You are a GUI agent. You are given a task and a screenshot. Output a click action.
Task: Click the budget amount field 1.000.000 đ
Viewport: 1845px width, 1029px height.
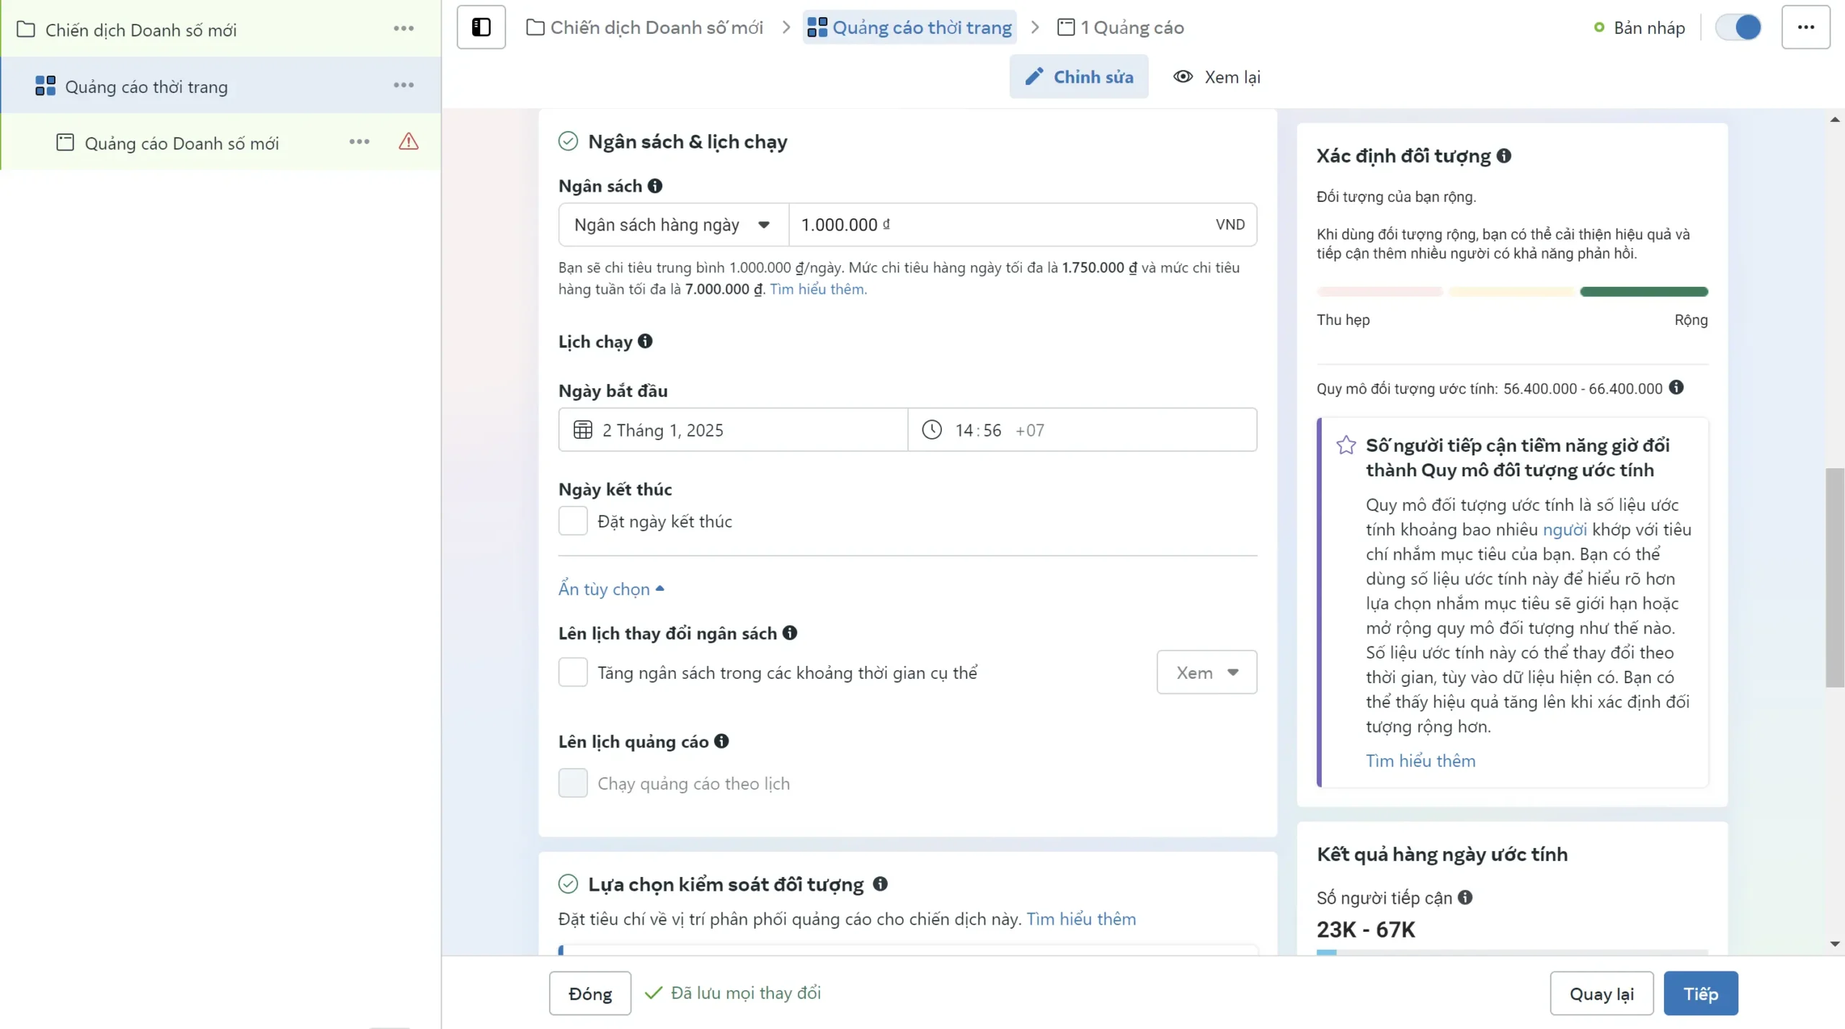[x=1023, y=225]
